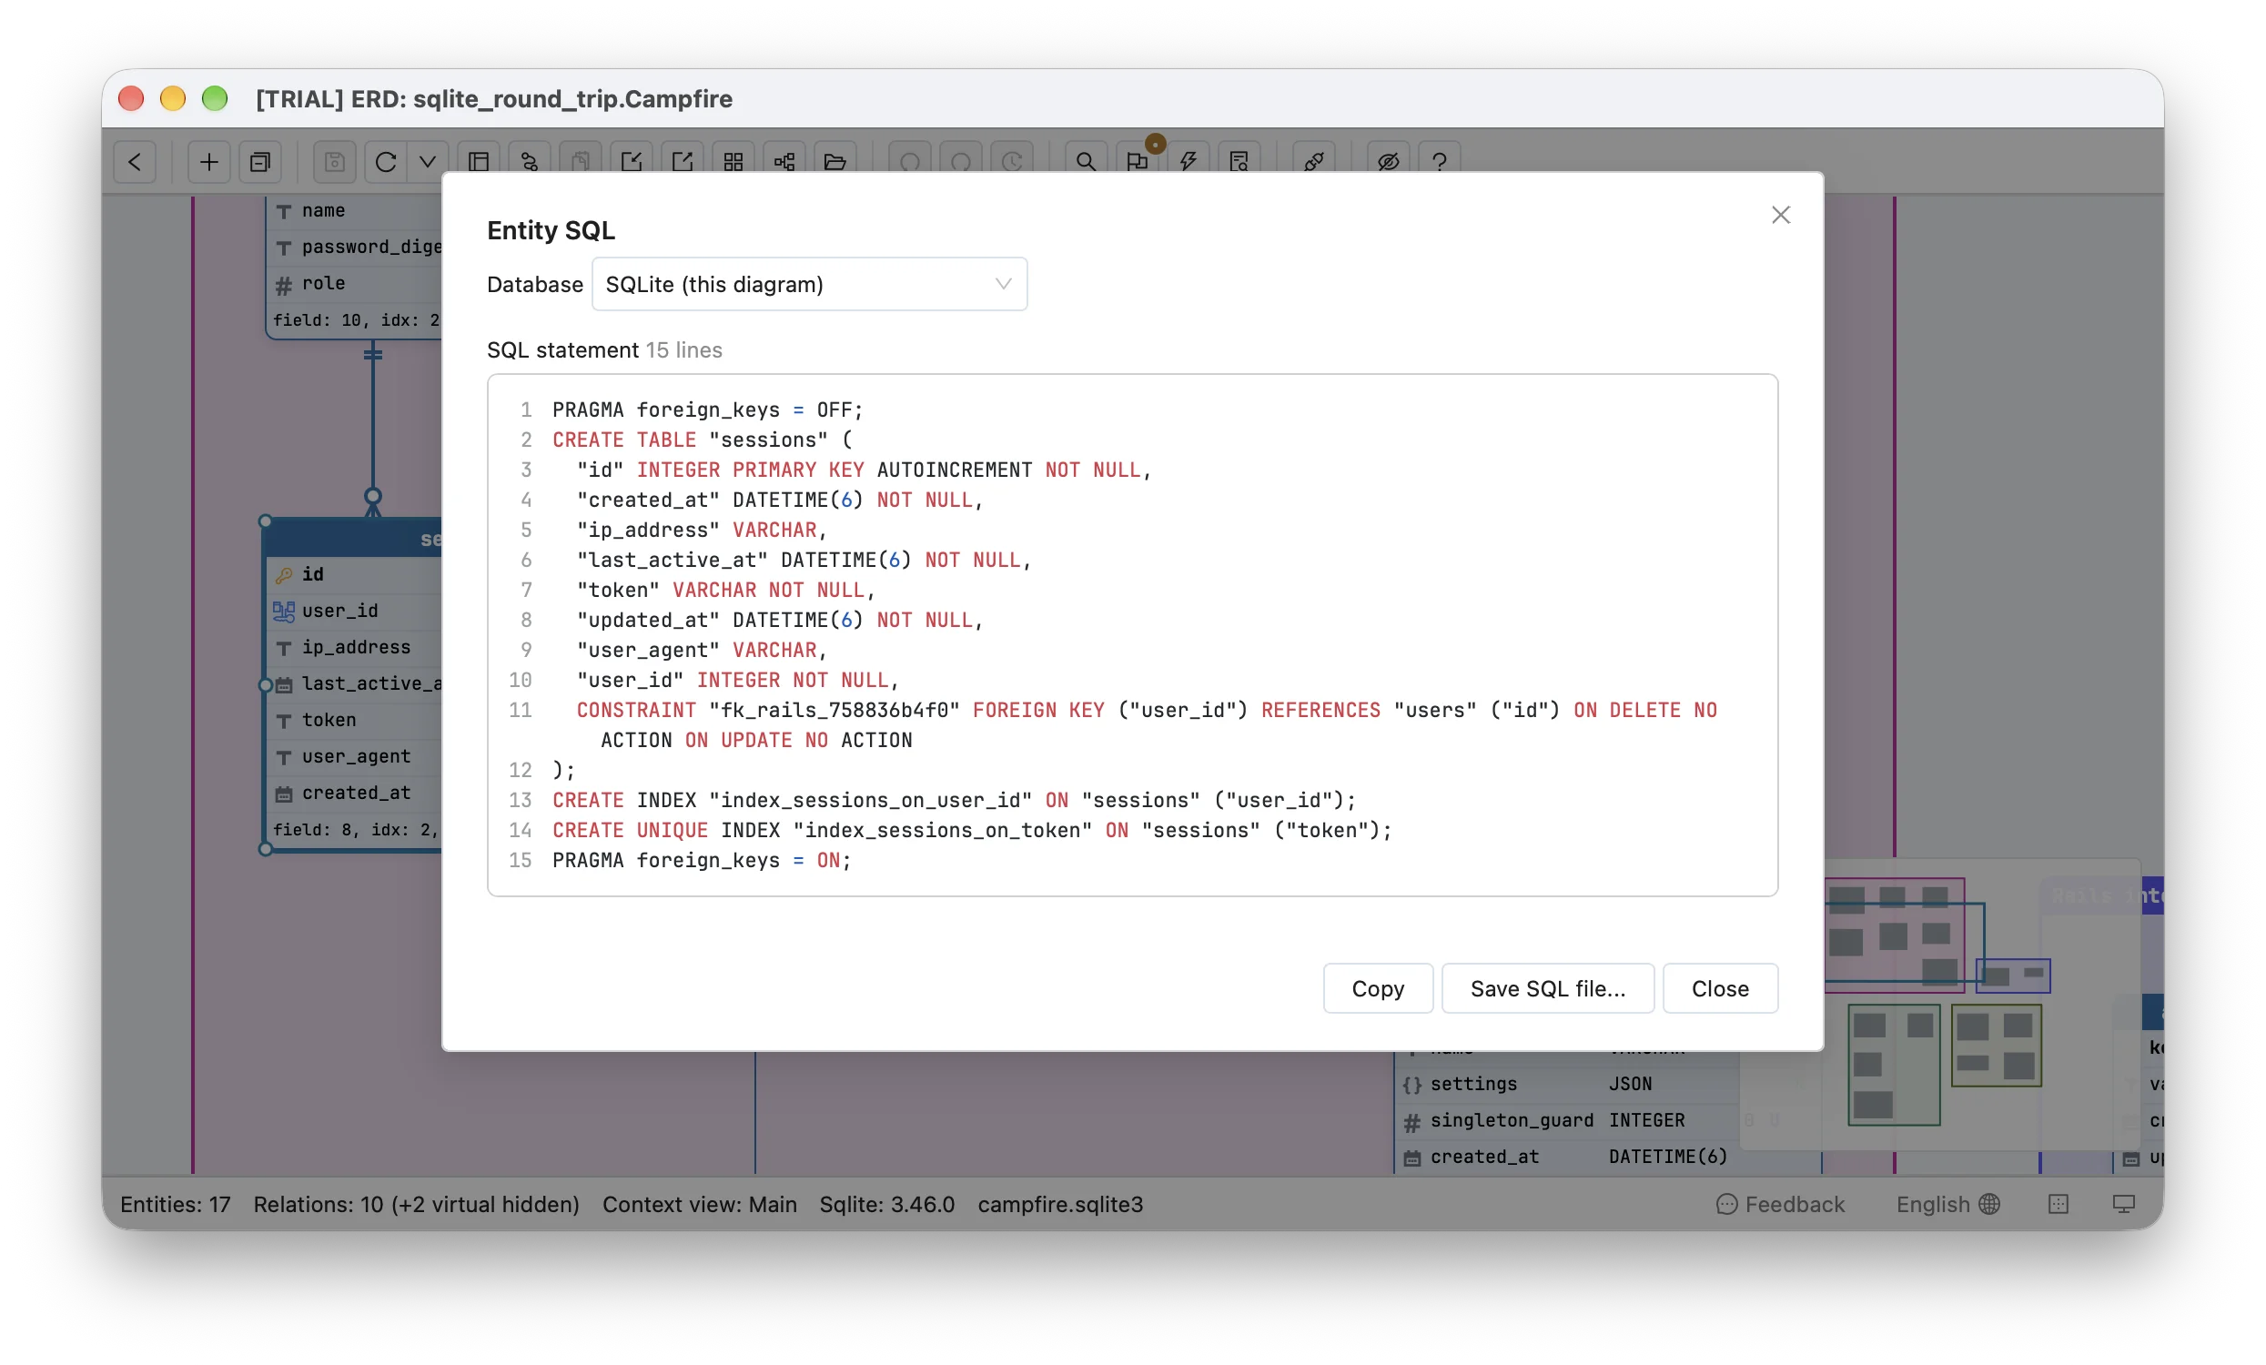The image size is (2266, 1365).
Task: Click the monitor icon in status bar
Action: pos(2123,1204)
